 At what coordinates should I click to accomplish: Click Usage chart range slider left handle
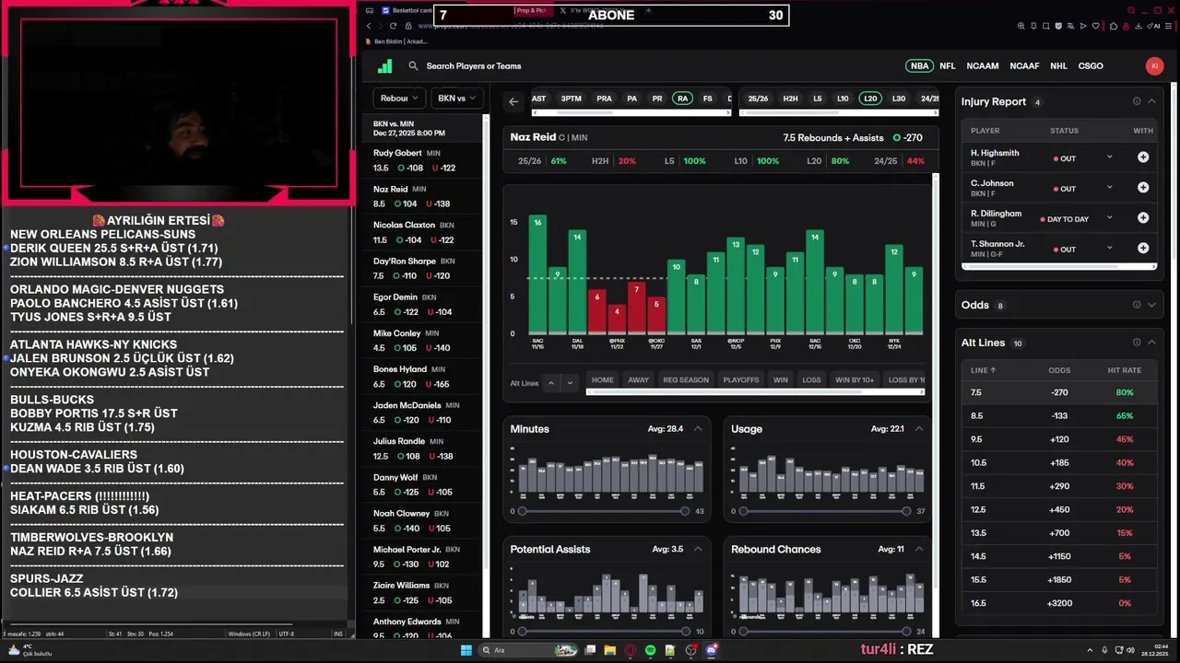743,511
